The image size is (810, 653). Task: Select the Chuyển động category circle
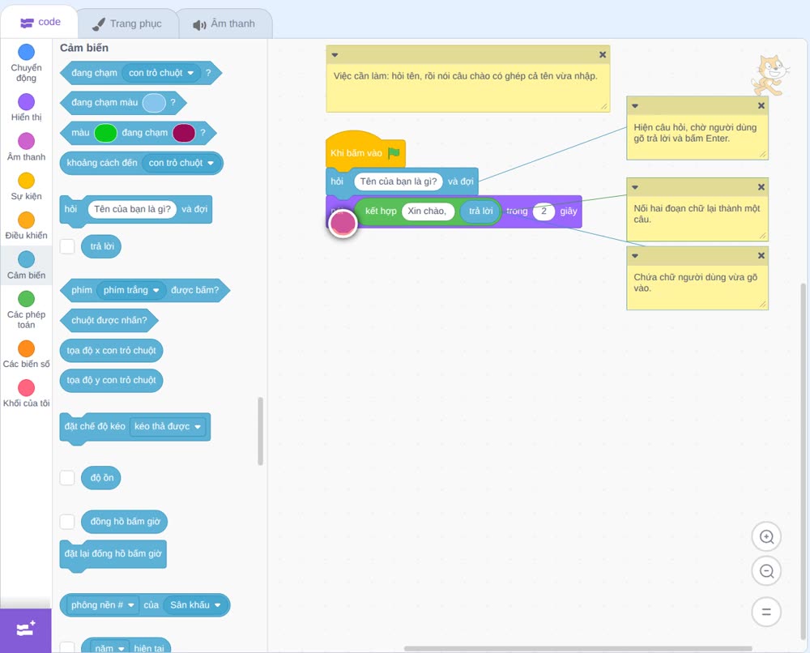27,52
